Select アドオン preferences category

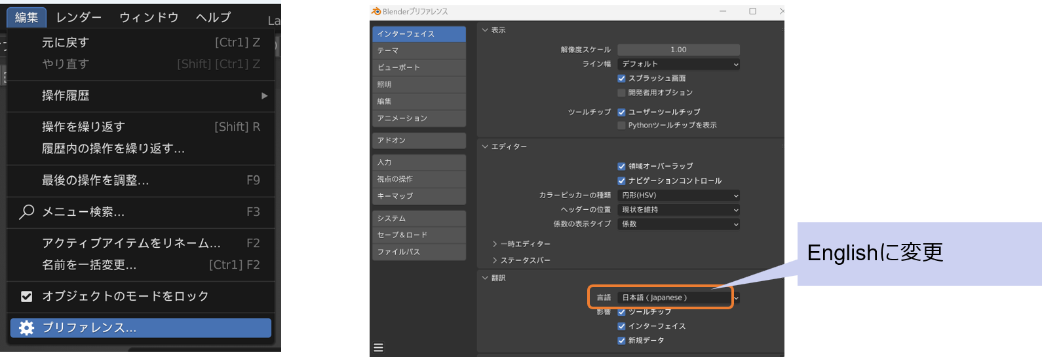click(419, 141)
